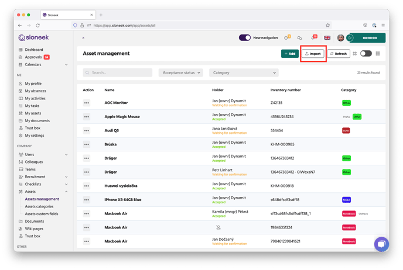The height and width of the screenshot is (270, 403).
Task: Go back in browser history
Action: (x=20, y=25)
